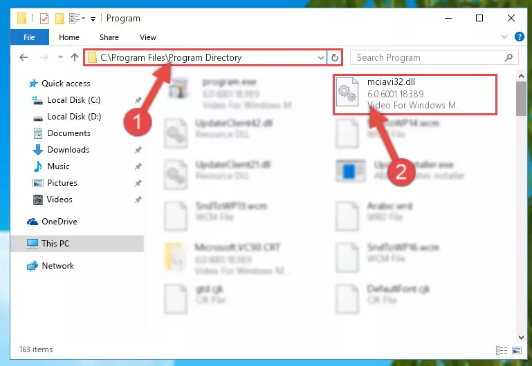
Task: Click the pin icon beside Videos
Action: [138, 200]
